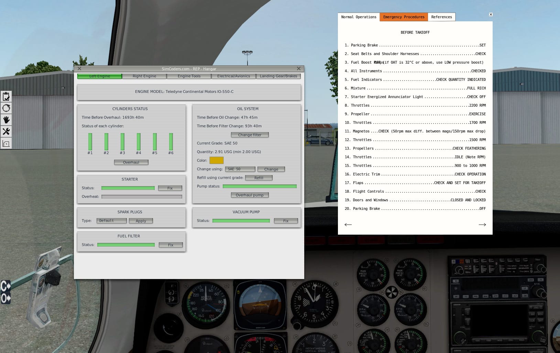
Task: Click the yellow oil color swatch
Action: pos(216,160)
